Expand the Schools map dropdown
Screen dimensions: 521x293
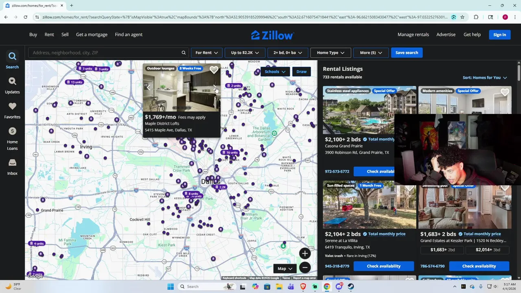(275, 72)
